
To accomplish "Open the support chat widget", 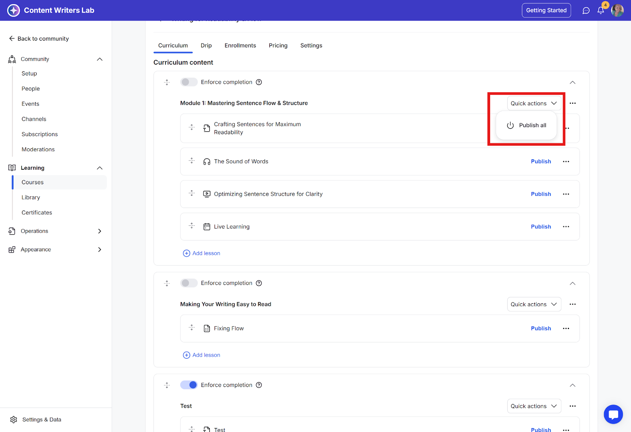I will (613, 414).
